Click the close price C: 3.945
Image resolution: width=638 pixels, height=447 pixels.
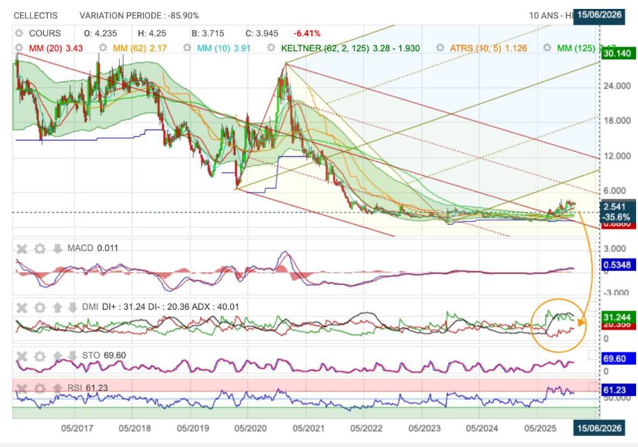[x=262, y=33]
